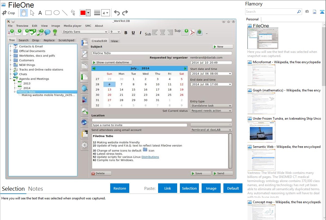Select the freehand squiggle drawing tool
The image size is (326, 220).
point(73,13)
